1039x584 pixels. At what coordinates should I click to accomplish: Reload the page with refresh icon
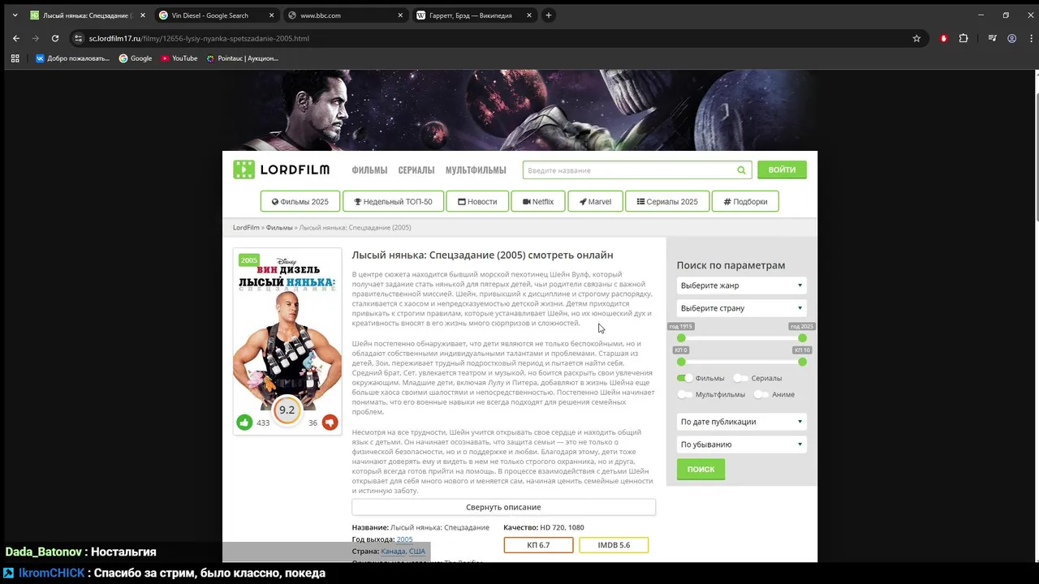click(55, 38)
